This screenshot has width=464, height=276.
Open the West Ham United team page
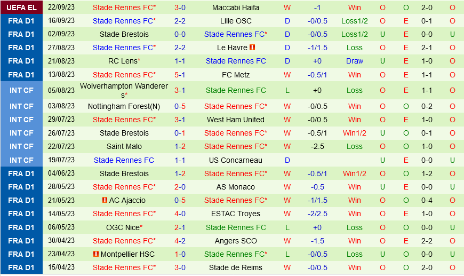tap(235, 120)
